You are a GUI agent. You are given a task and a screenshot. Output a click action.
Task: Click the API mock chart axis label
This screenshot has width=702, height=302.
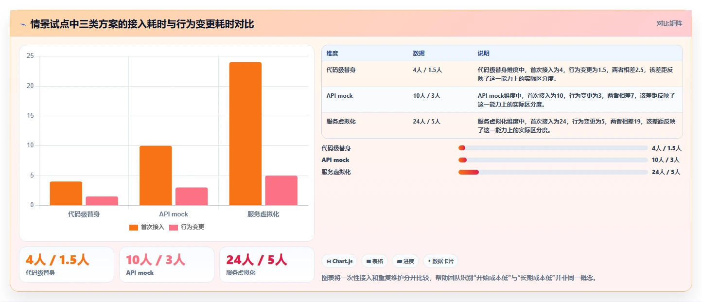[x=174, y=214]
